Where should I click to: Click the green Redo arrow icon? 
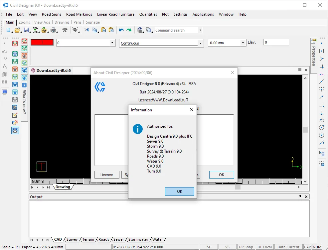pyautogui.click(x=129, y=30)
